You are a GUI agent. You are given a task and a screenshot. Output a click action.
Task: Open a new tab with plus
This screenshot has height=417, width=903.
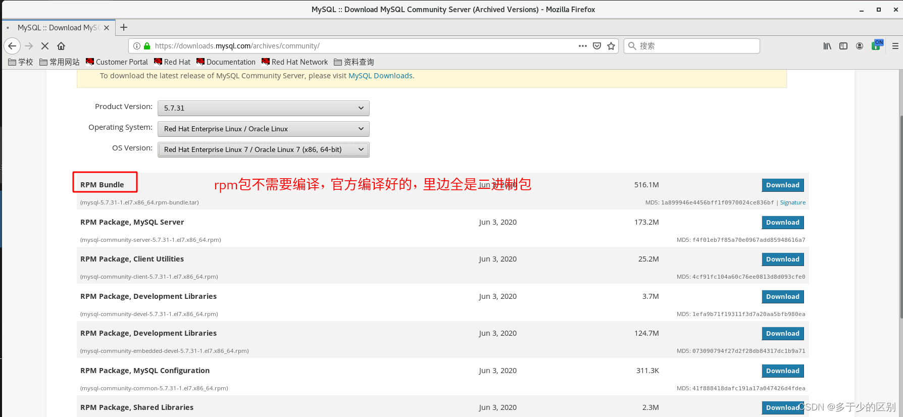pyautogui.click(x=124, y=27)
